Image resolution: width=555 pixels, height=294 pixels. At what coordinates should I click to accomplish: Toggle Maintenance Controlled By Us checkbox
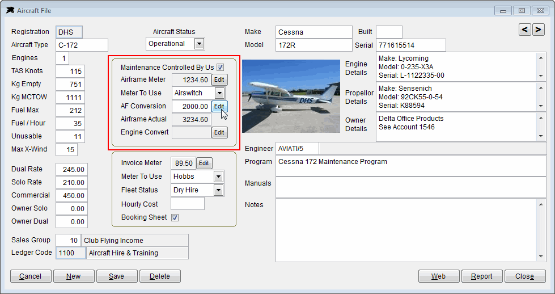(220, 67)
